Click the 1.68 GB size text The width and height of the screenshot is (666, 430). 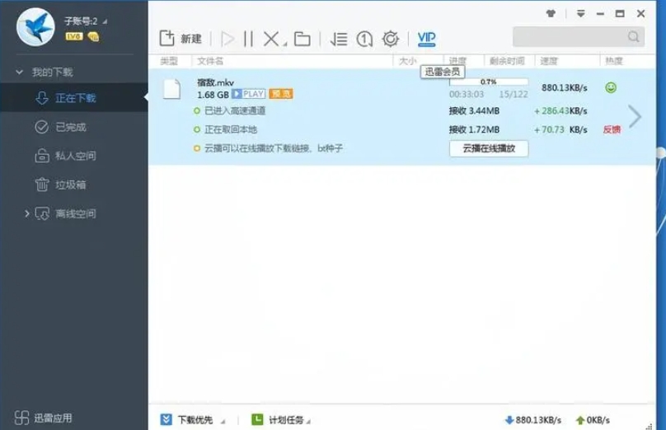click(213, 95)
